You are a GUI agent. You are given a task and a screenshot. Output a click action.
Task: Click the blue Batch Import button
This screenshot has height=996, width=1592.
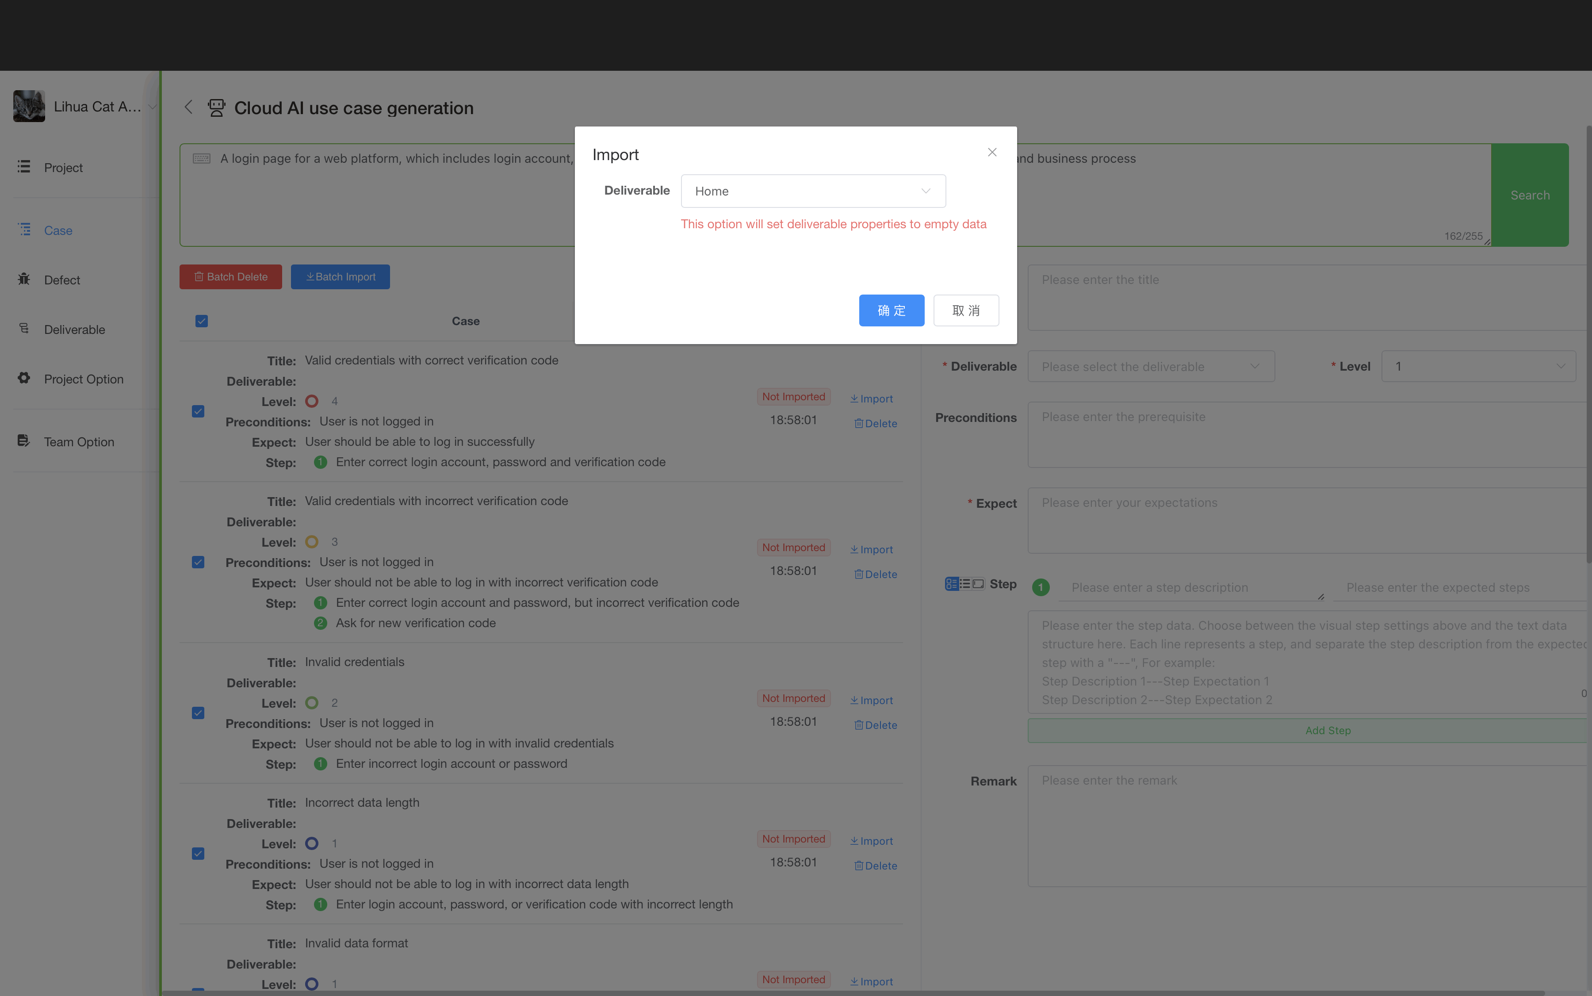click(x=340, y=277)
